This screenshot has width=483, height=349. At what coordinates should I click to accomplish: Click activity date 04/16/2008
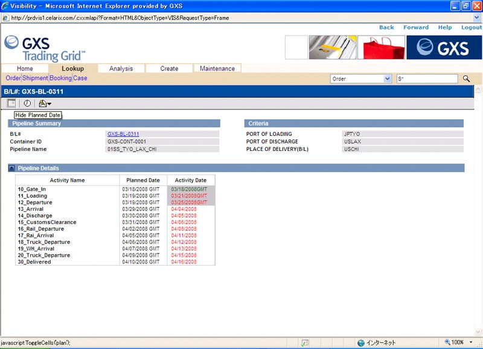(x=184, y=262)
